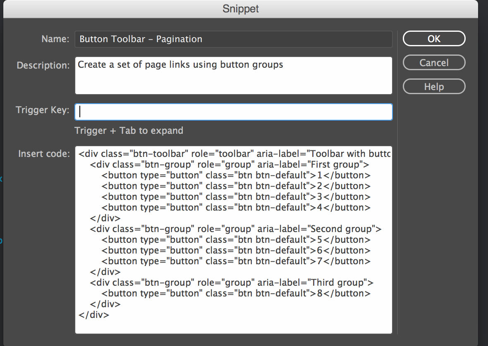Open Help for the Snippet dialog
The height and width of the screenshot is (346, 488).
434,86
